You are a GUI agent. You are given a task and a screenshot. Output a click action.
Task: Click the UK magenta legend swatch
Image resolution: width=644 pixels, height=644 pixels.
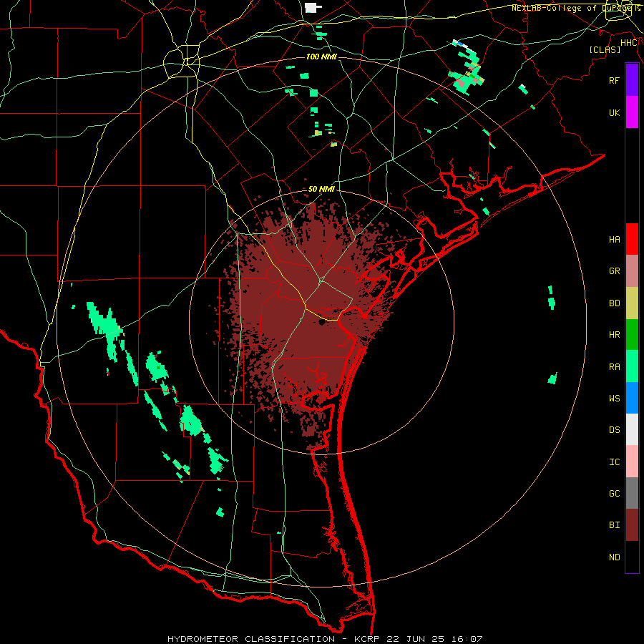[632, 112]
